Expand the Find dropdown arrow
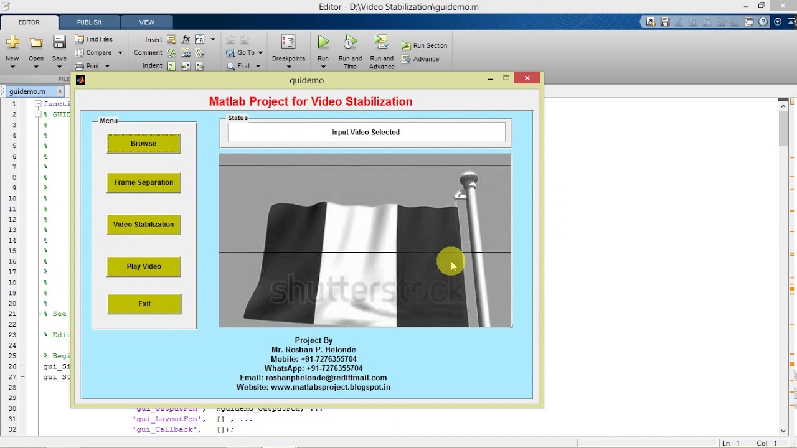797x448 pixels. [x=258, y=66]
